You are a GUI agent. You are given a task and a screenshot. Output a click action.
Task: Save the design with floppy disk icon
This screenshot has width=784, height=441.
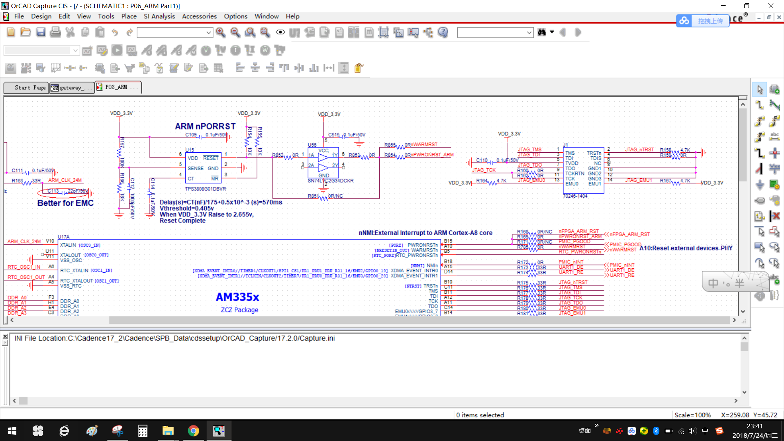pos(40,32)
